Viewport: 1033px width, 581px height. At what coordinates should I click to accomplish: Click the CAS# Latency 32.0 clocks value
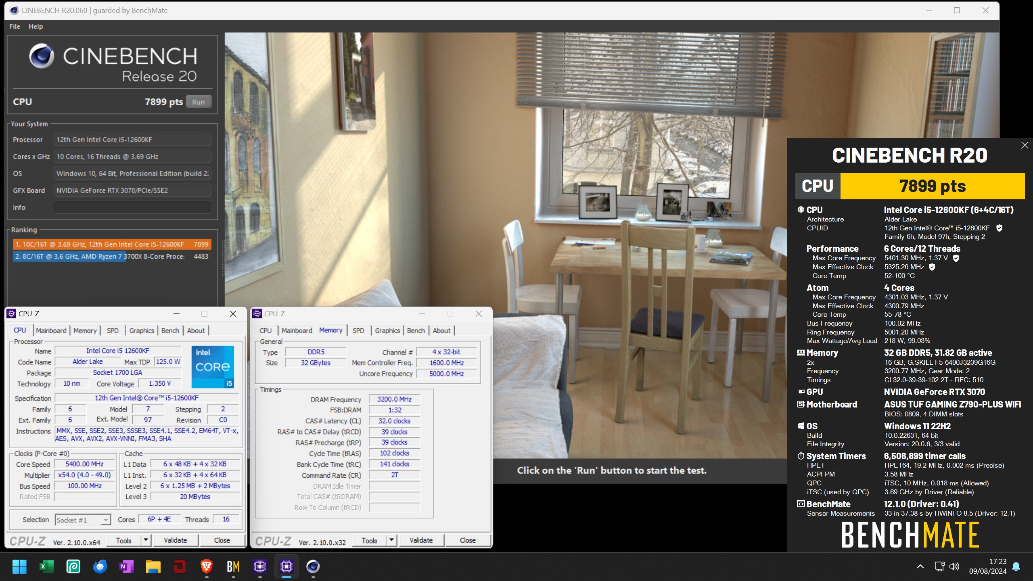(395, 421)
